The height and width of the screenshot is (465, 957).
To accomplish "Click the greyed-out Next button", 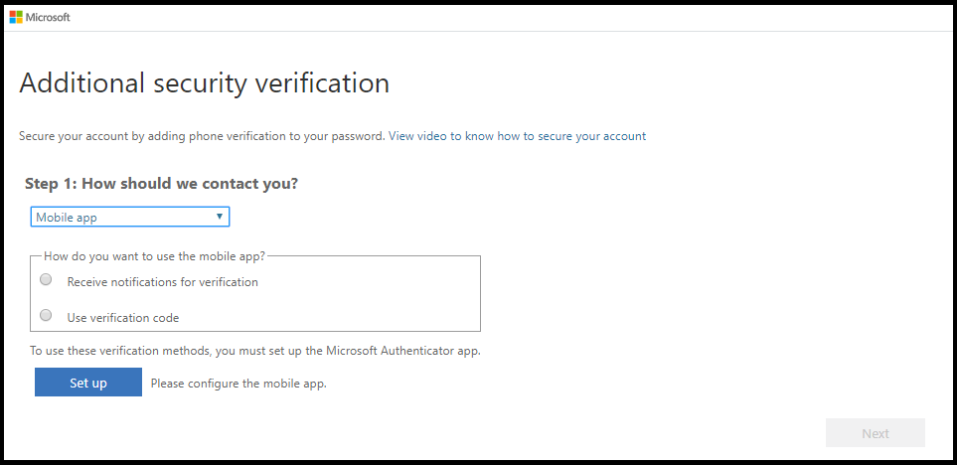I will coord(876,433).
